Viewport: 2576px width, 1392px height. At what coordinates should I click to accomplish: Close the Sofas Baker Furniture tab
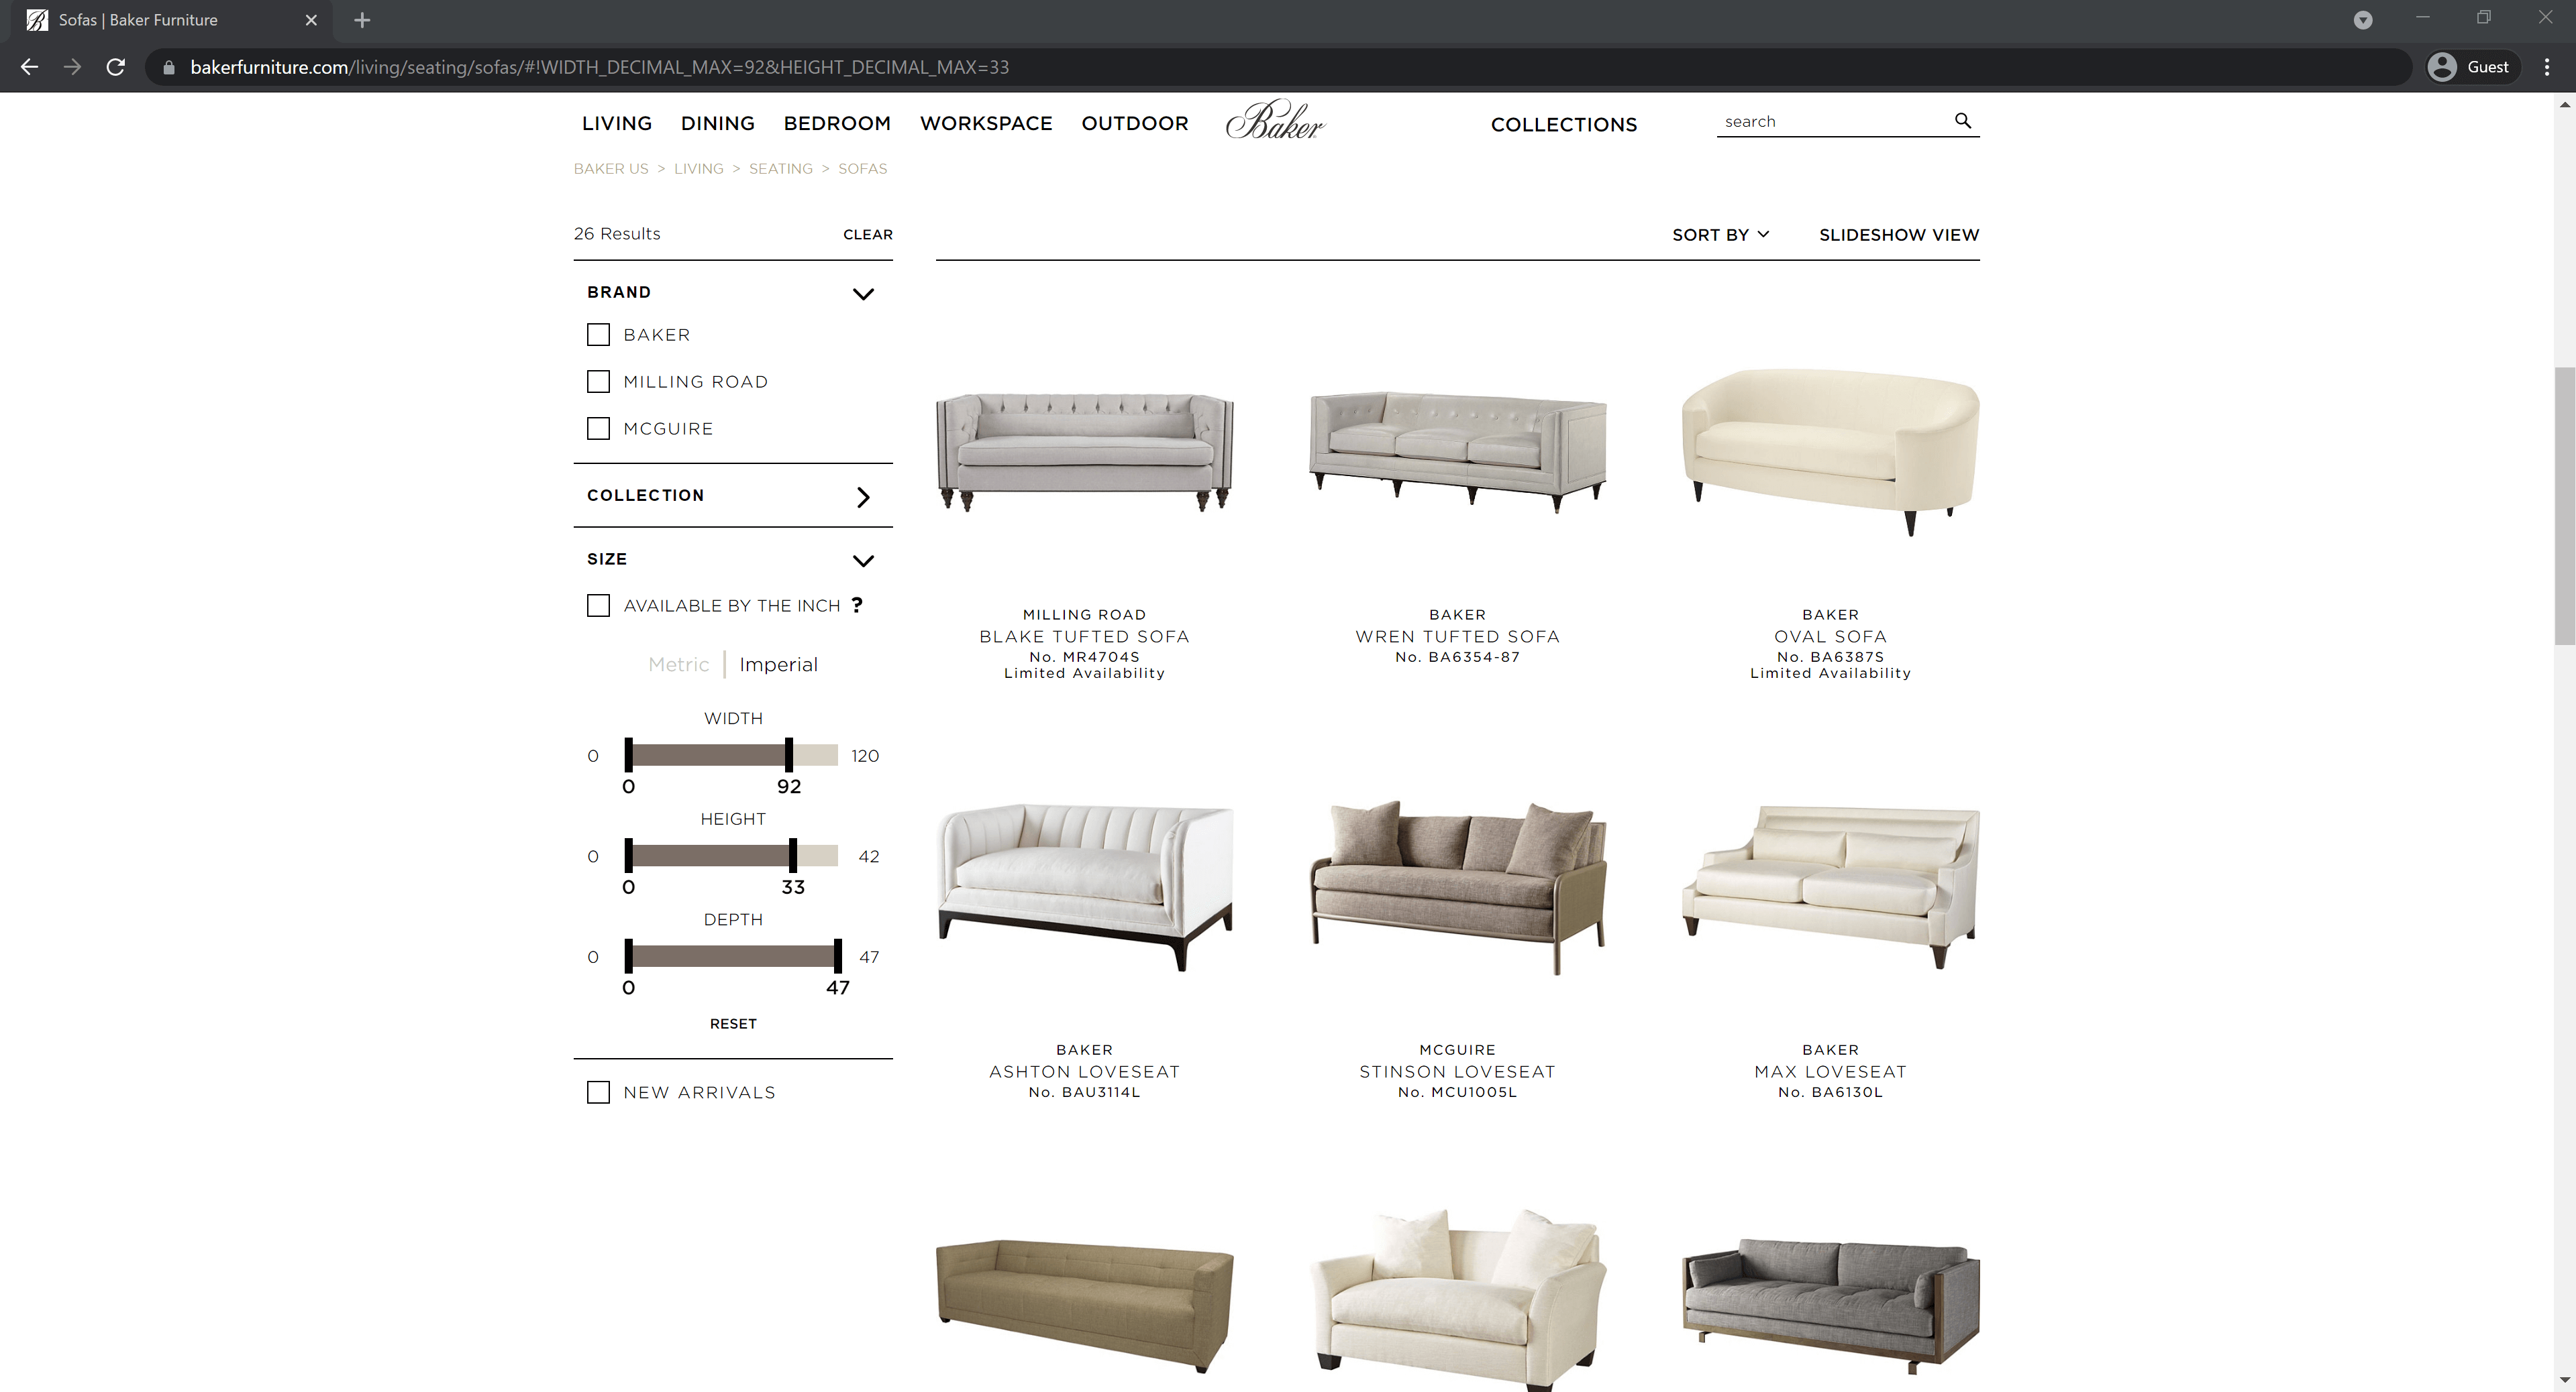pos(311,20)
